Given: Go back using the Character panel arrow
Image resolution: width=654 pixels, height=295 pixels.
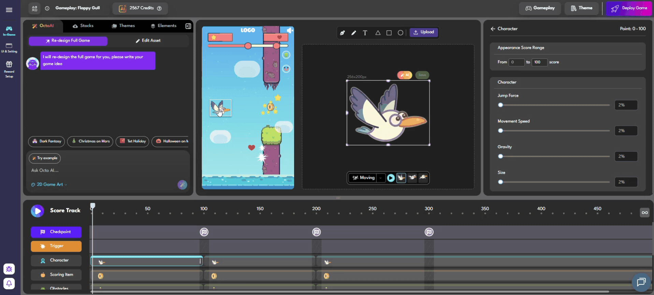Looking at the screenshot, I should click(493, 29).
